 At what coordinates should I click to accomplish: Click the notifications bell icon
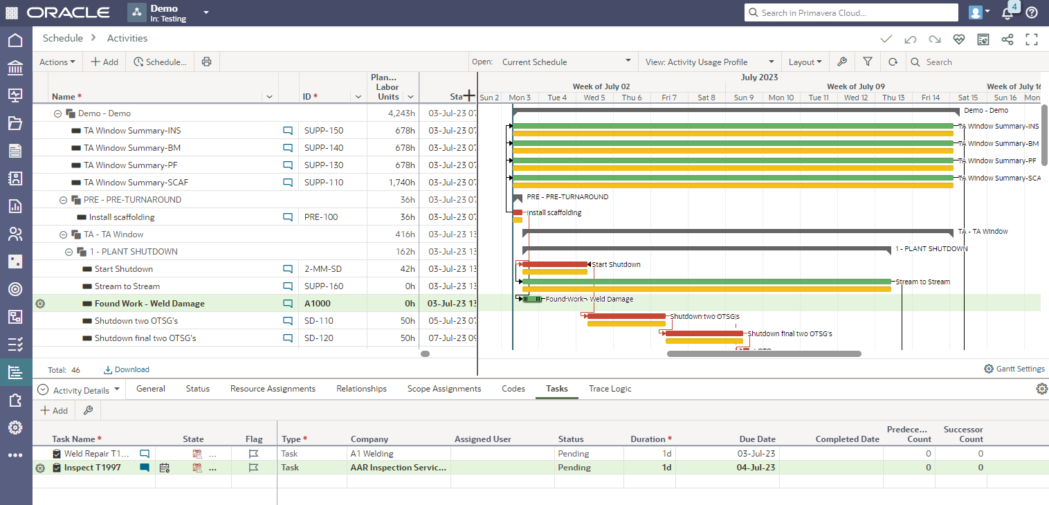pyautogui.click(x=1007, y=13)
